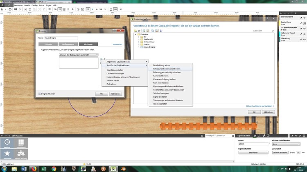Screen dimensions: 307x172
Task: Click the download arrow icon in toolbar
Action: click(111, 9)
